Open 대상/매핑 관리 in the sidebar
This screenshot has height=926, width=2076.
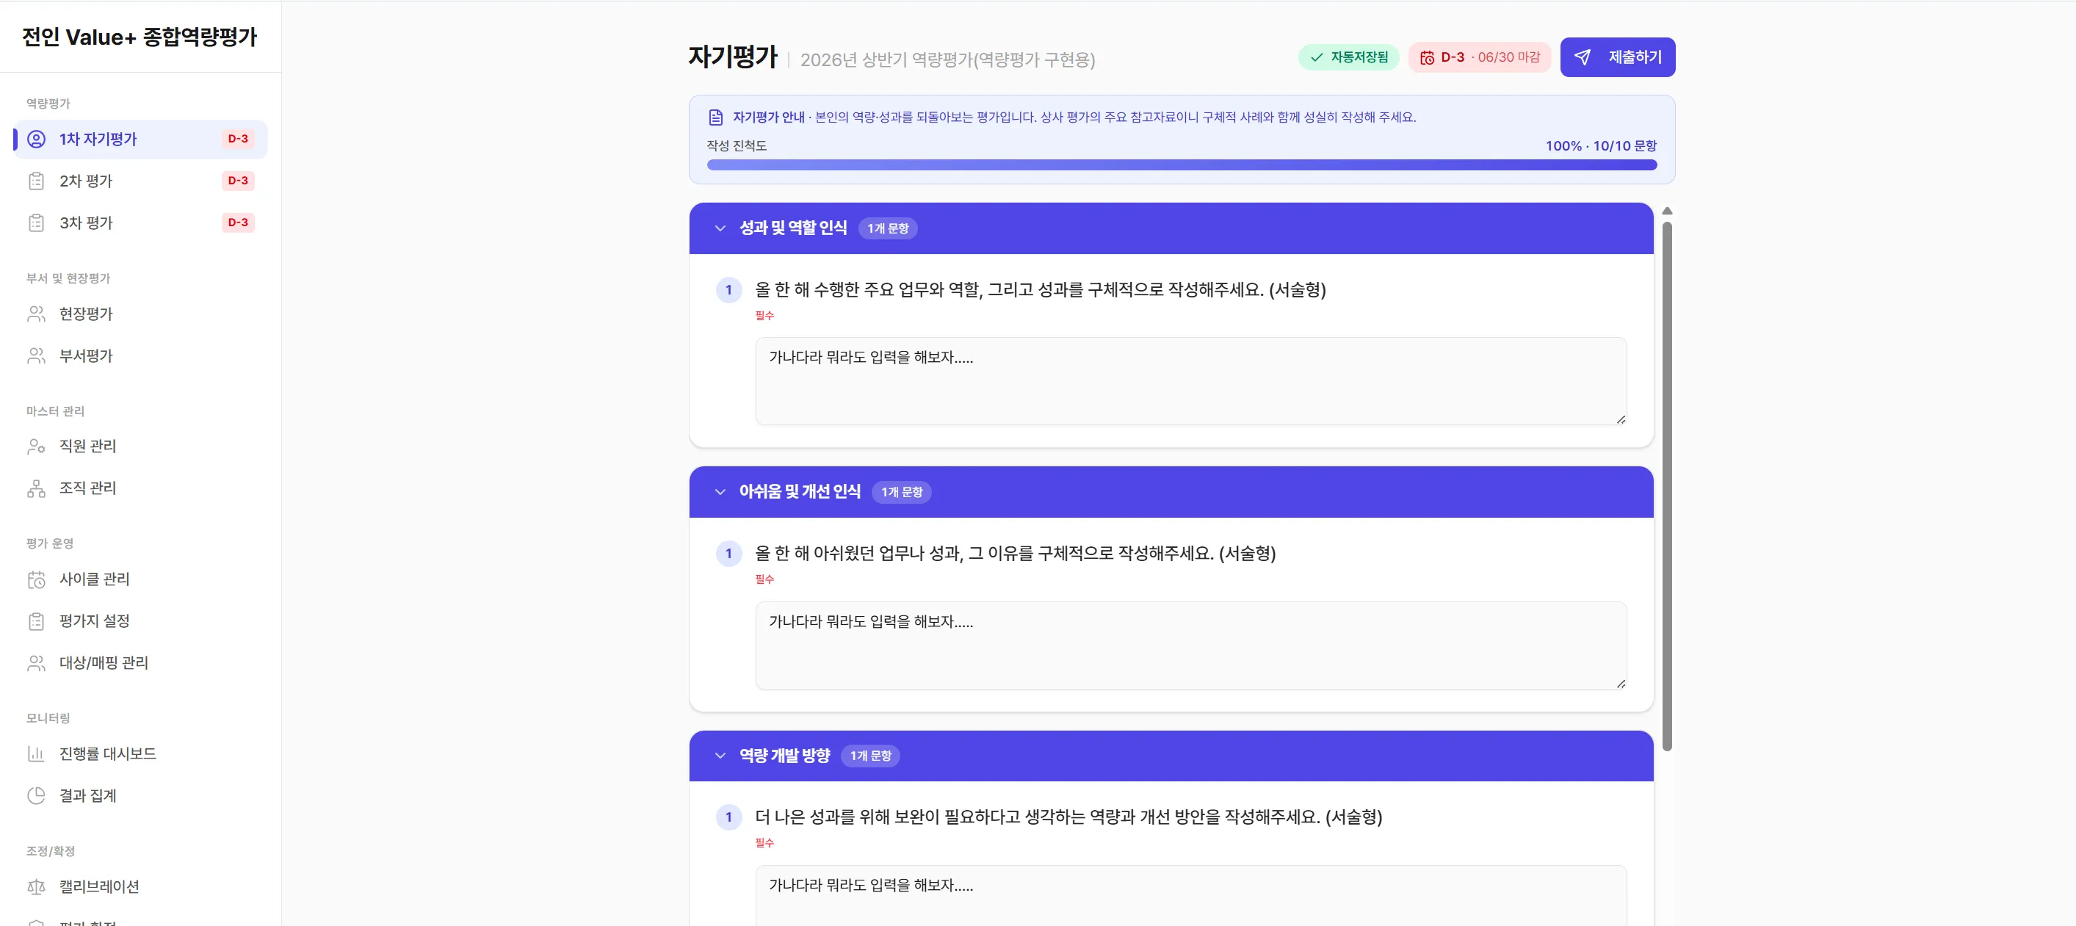[x=141, y=663]
